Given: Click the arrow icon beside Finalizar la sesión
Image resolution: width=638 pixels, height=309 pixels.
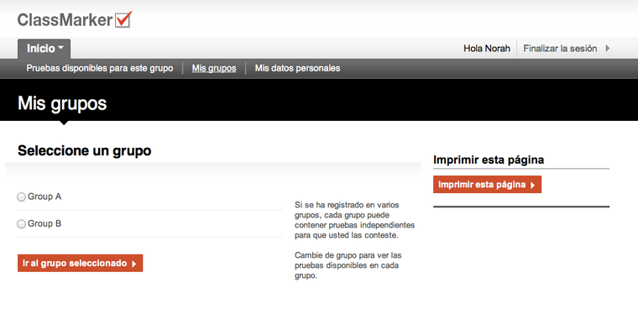Looking at the screenshot, I should (x=608, y=49).
